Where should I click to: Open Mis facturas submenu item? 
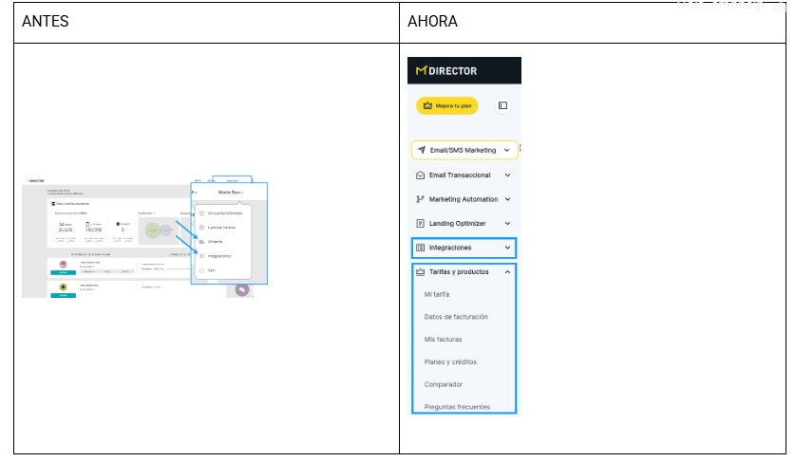(444, 339)
